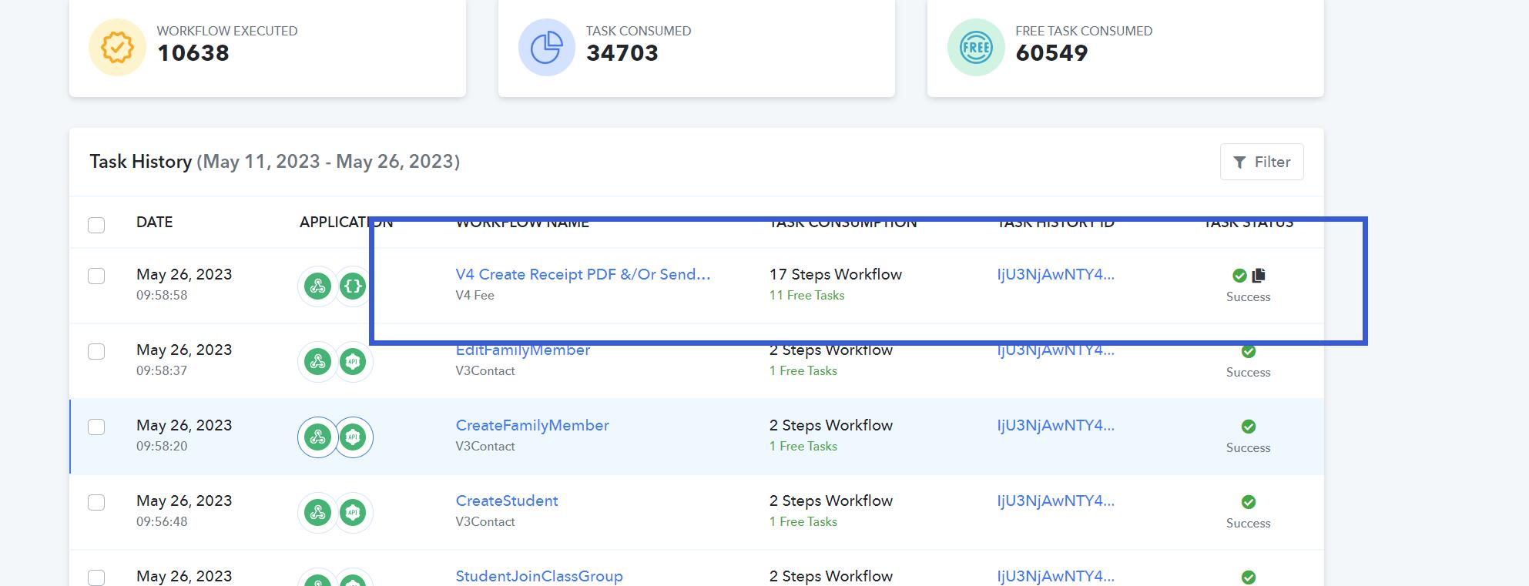Open task history ID in V4 Create Receipt row
Screen dimensions: 1529x586
pyautogui.click(x=1055, y=274)
